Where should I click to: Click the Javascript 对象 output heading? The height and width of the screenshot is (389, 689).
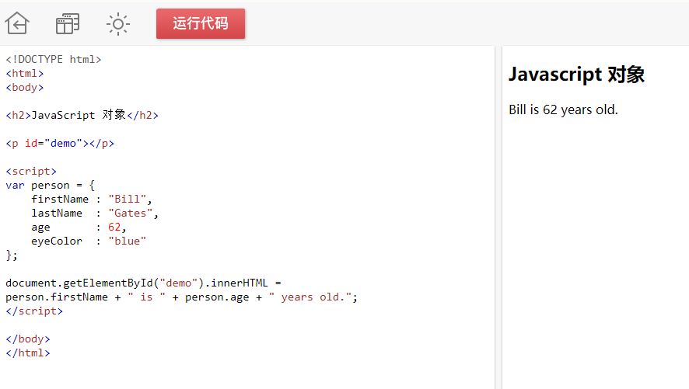[x=576, y=75]
